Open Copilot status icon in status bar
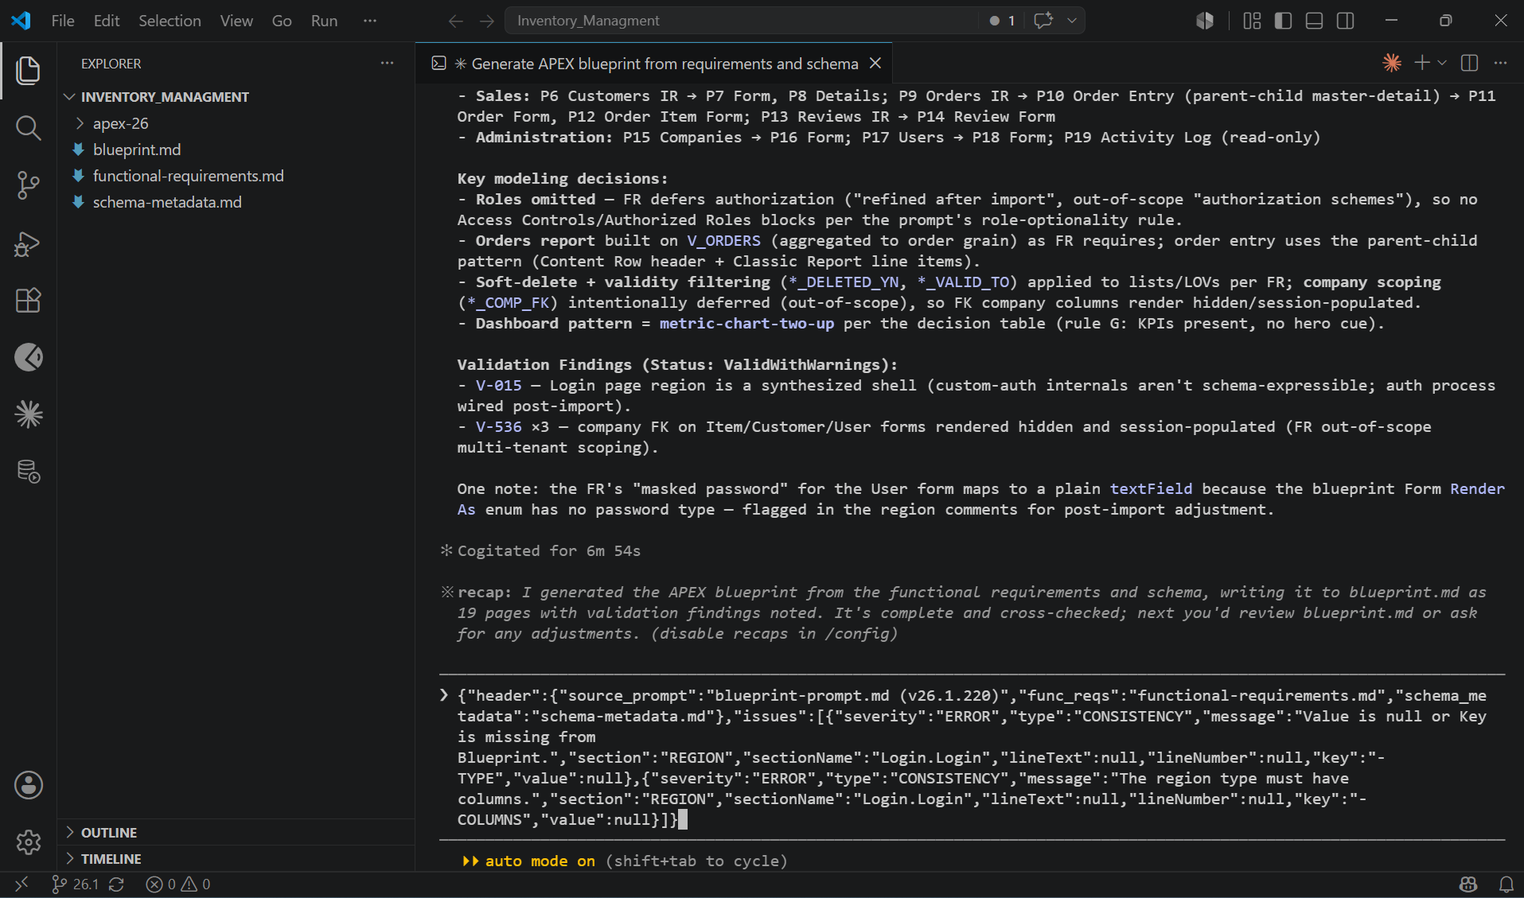This screenshot has height=898, width=1524. [1468, 884]
